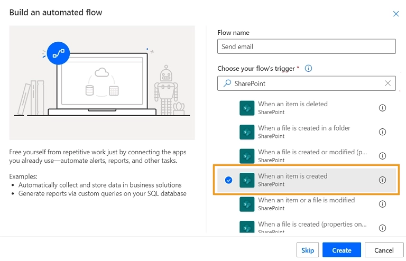Show info for 'file is created or modified'

point(382,156)
